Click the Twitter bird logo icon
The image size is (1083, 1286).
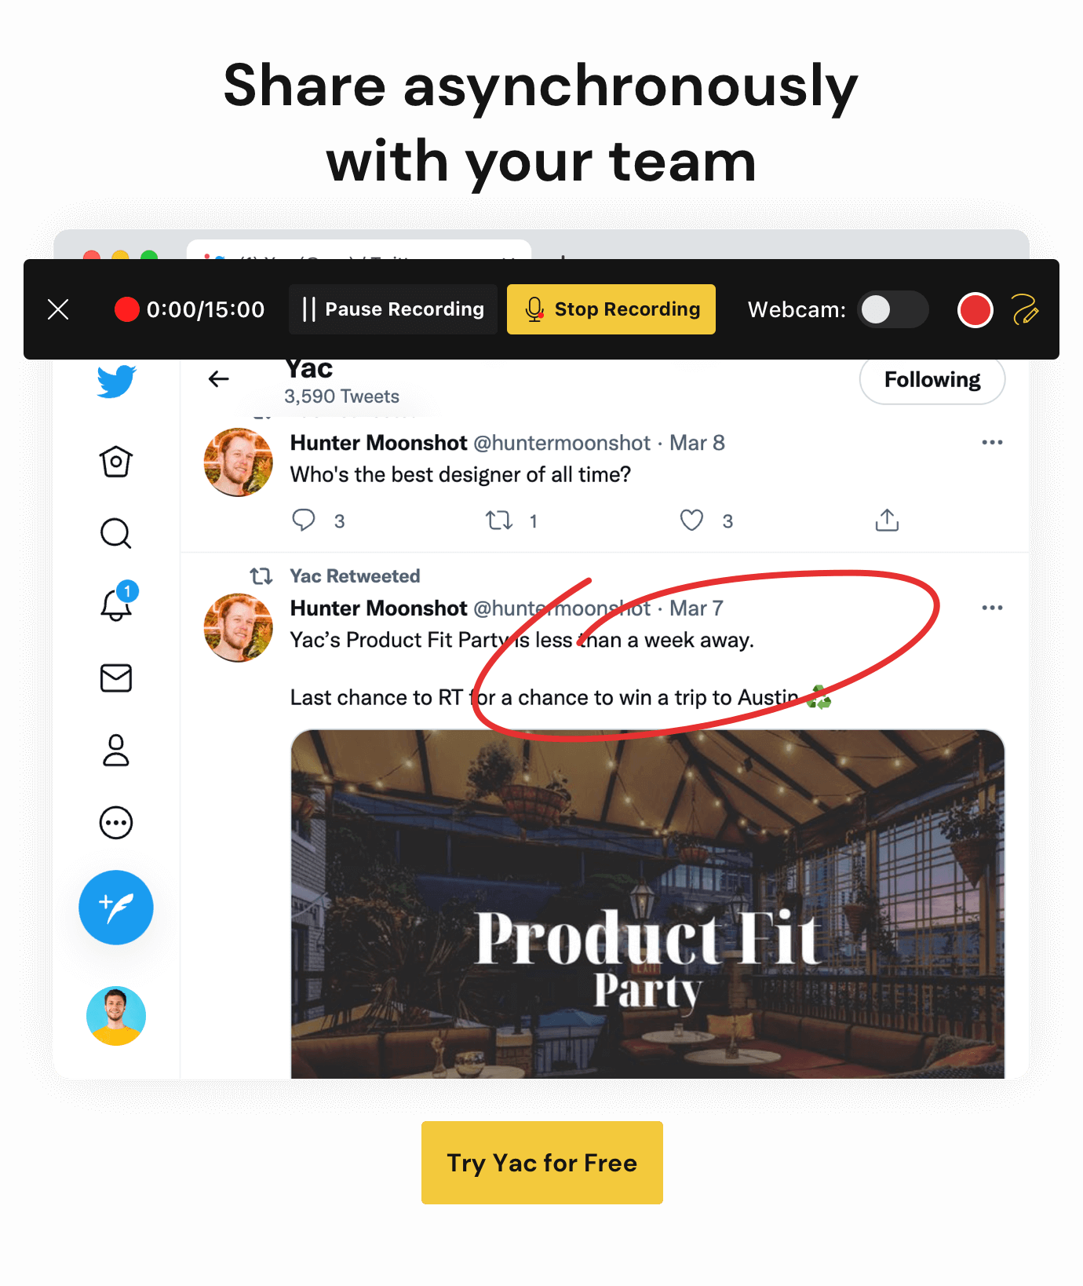116,381
